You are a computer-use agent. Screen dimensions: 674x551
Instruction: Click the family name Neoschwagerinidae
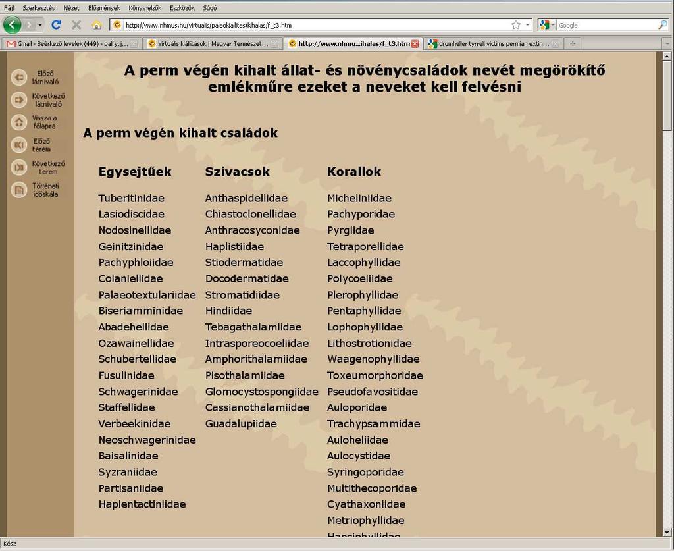pyautogui.click(x=147, y=440)
